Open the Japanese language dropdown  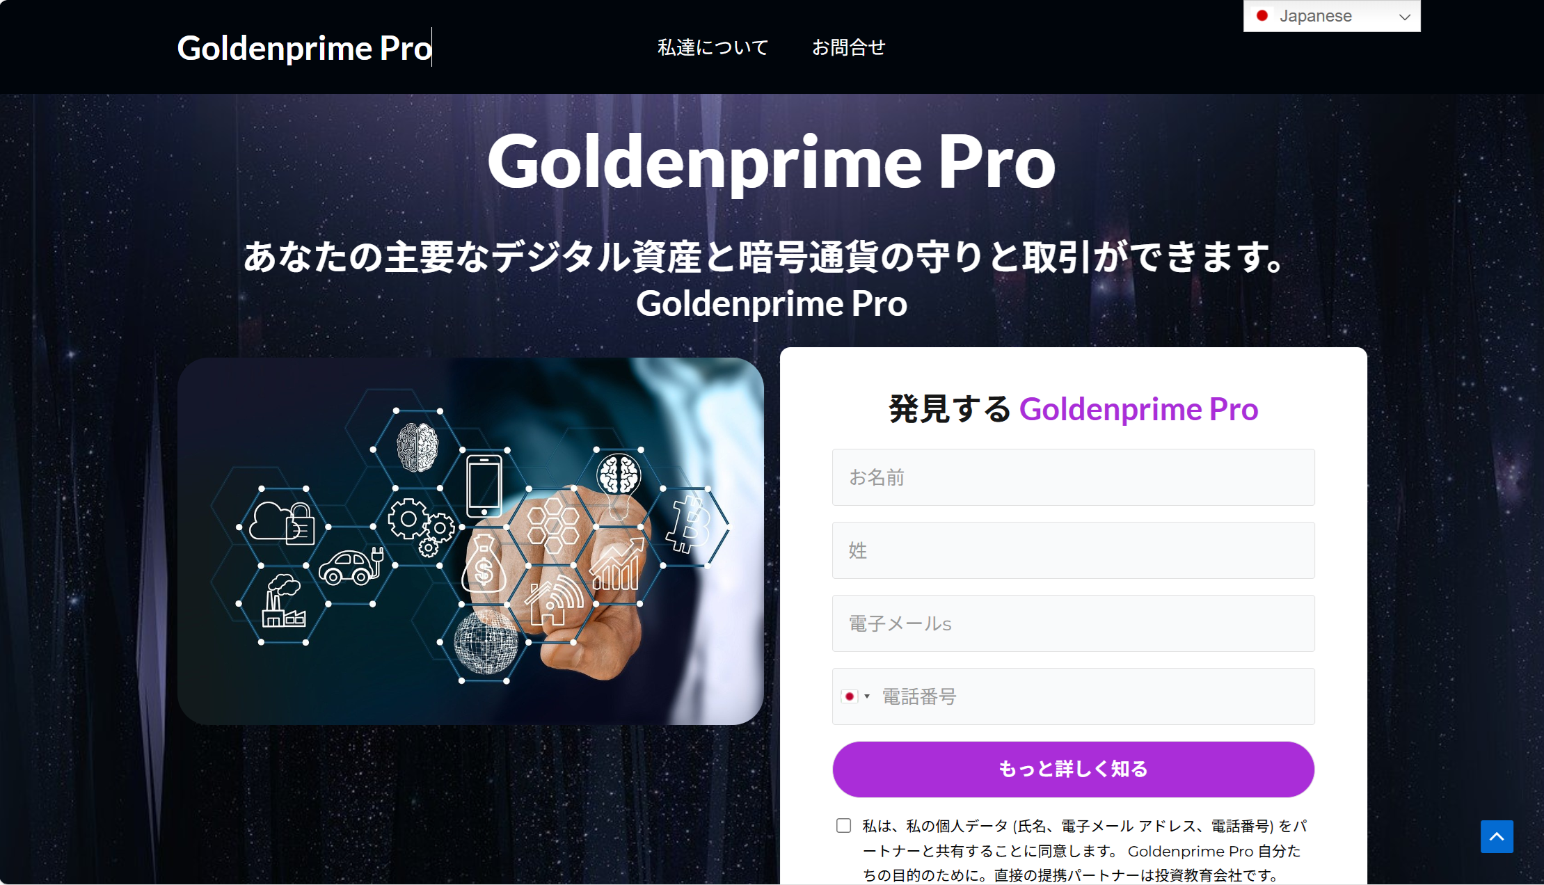tap(1332, 16)
